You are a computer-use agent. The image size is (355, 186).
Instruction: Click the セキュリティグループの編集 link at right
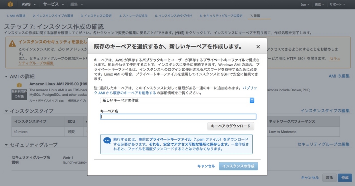(x=323, y=144)
